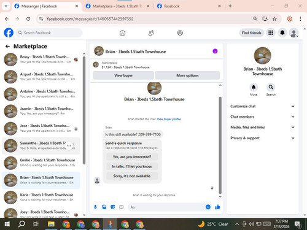Open the Facebook menu grid icon
Screen dimensions: 307x230
tap(271, 33)
